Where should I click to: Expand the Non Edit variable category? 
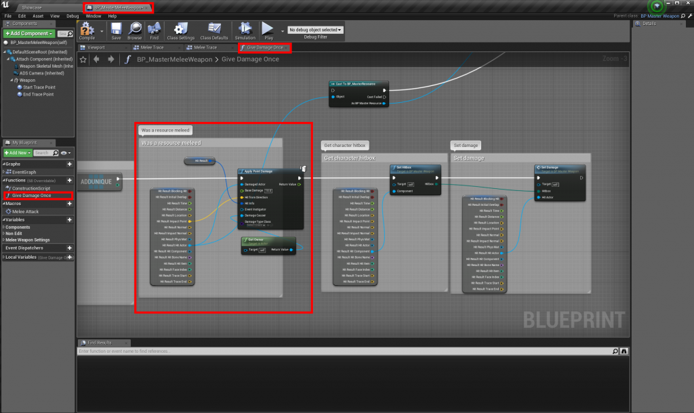4,234
